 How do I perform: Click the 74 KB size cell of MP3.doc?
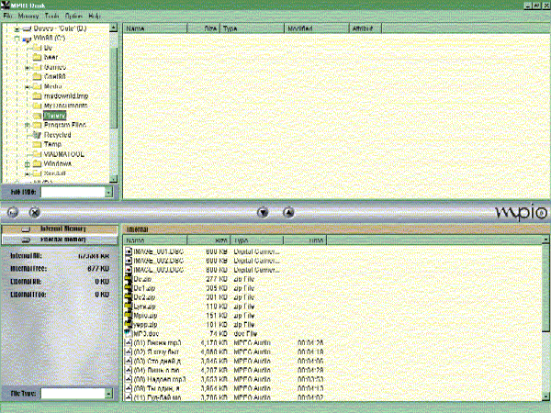pyautogui.click(x=219, y=334)
